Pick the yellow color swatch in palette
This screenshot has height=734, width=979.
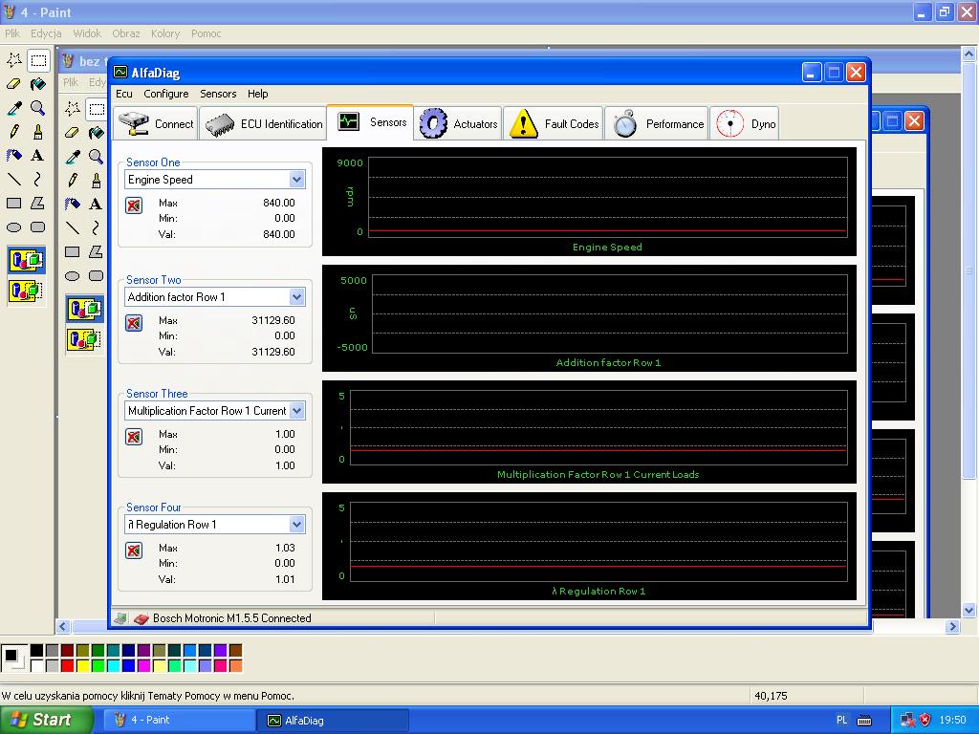point(83,665)
